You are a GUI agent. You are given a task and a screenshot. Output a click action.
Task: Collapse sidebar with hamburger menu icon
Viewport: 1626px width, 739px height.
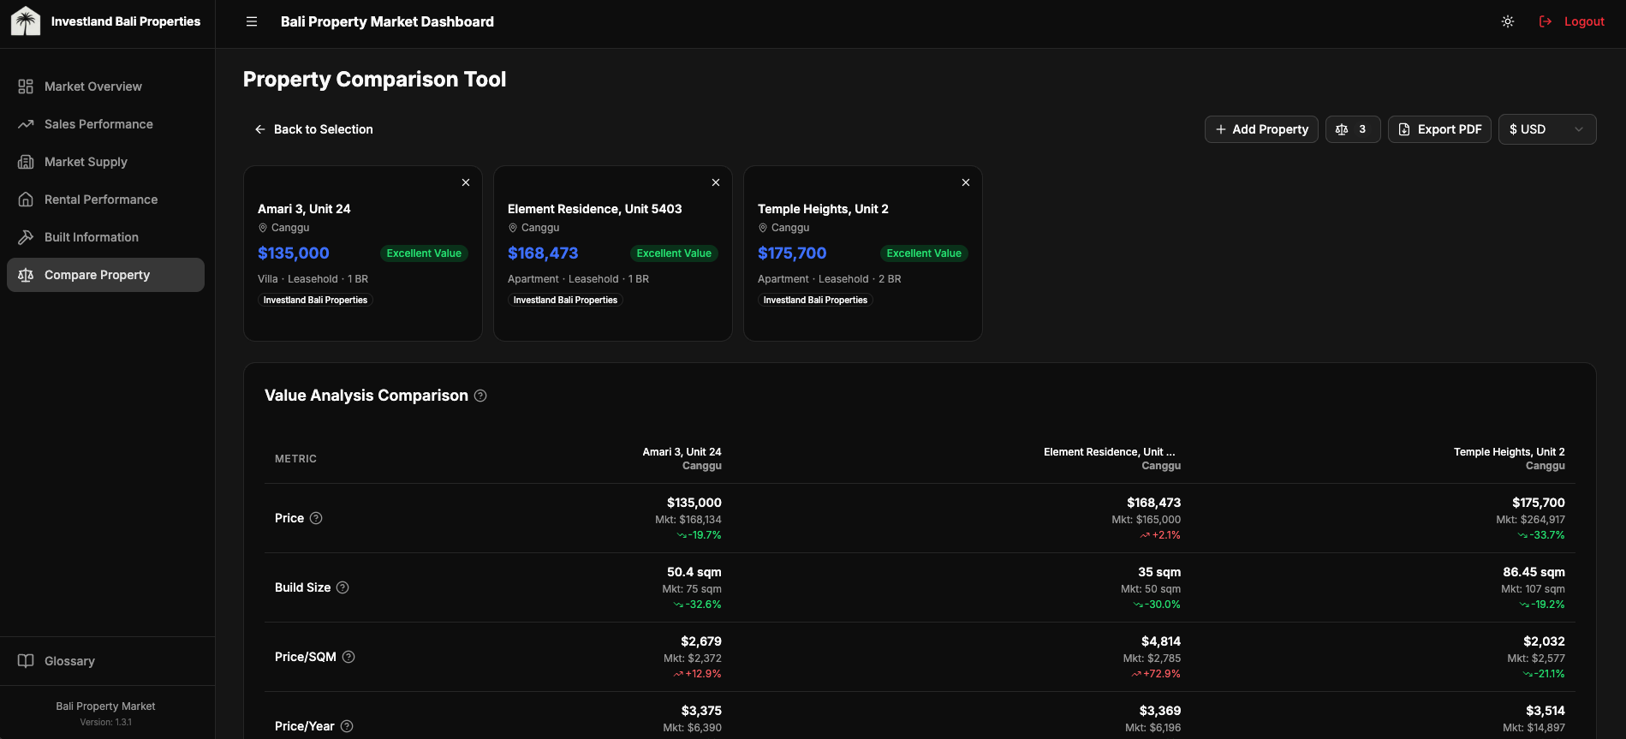click(252, 21)
